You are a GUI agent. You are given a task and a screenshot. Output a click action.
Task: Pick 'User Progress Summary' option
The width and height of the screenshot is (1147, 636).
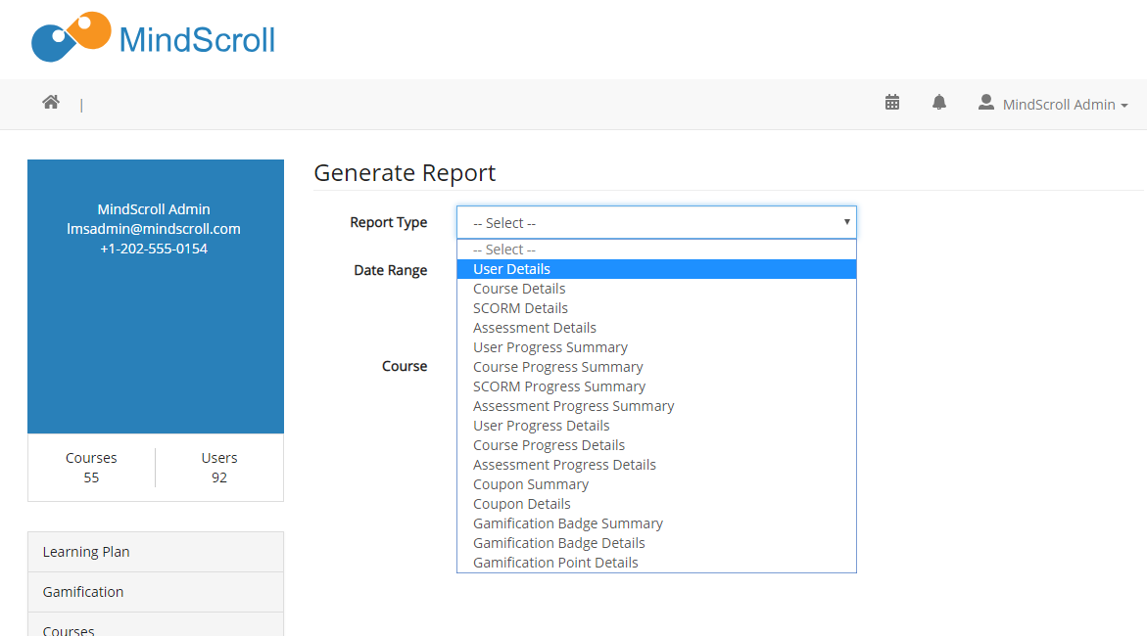(656, 347)
